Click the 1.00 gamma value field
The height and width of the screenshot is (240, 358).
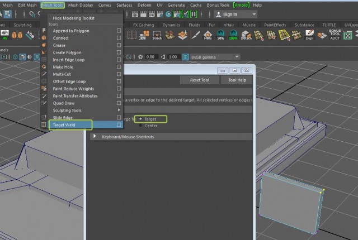(x=174, y=57)
